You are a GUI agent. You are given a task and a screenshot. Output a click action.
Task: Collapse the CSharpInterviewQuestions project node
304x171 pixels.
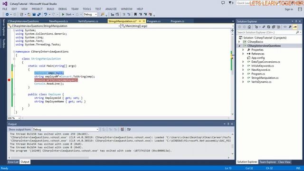(x=239, y=46)
